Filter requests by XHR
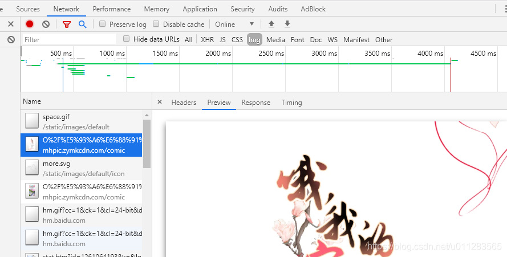The width and height of the screenshot is (507, 257). (x=207, y=40)
